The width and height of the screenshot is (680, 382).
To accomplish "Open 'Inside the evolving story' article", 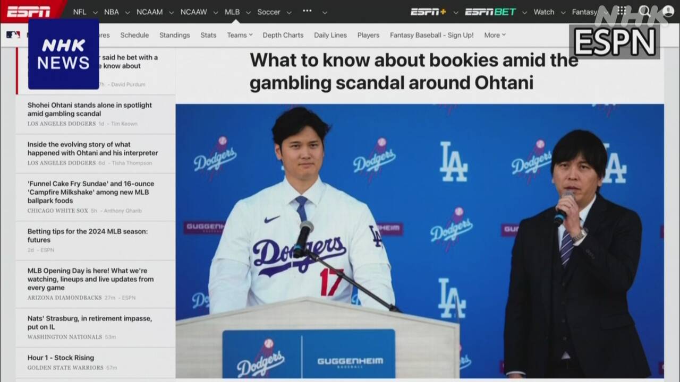I will click(93, 149).
